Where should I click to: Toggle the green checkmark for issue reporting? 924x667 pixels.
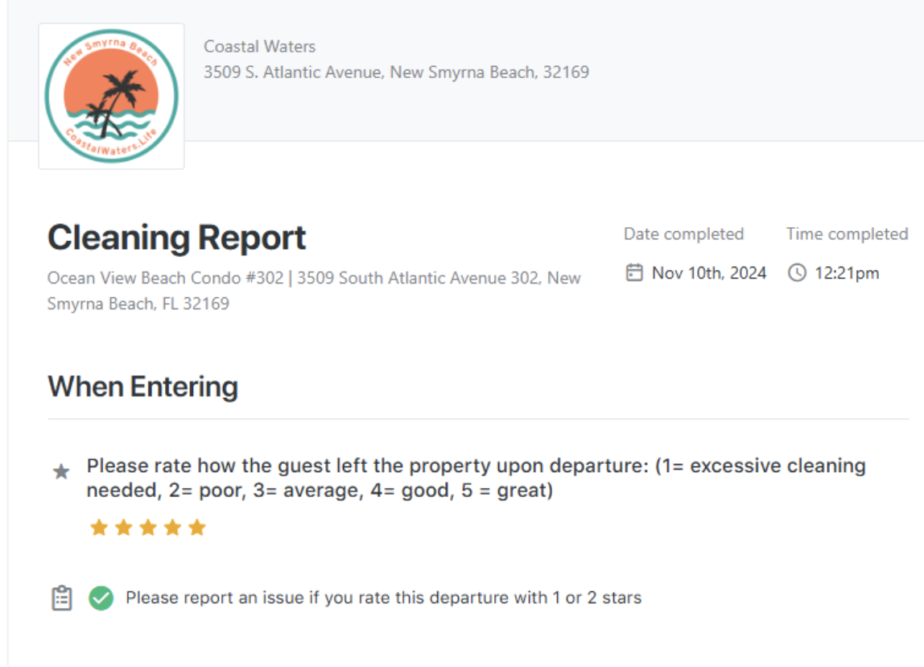[x=101, y=598]
